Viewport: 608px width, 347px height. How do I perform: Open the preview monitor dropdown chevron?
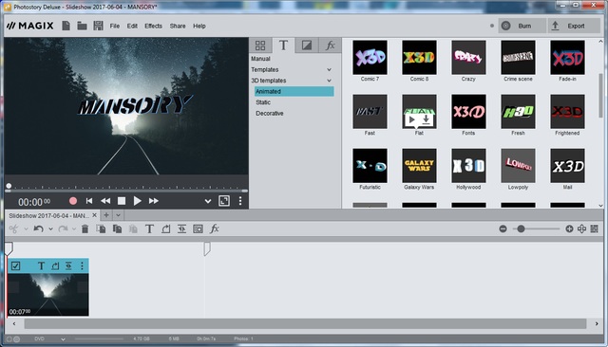click(208, 201)
